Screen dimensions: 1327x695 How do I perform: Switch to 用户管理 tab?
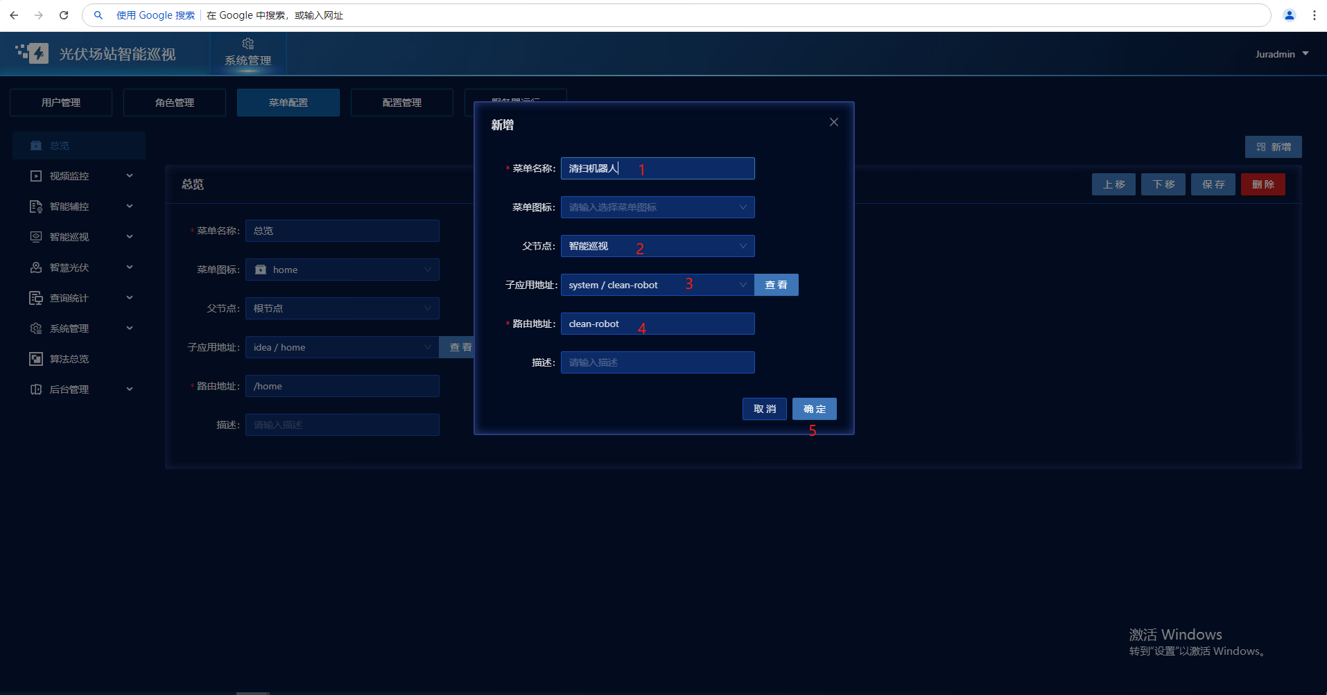61,103
